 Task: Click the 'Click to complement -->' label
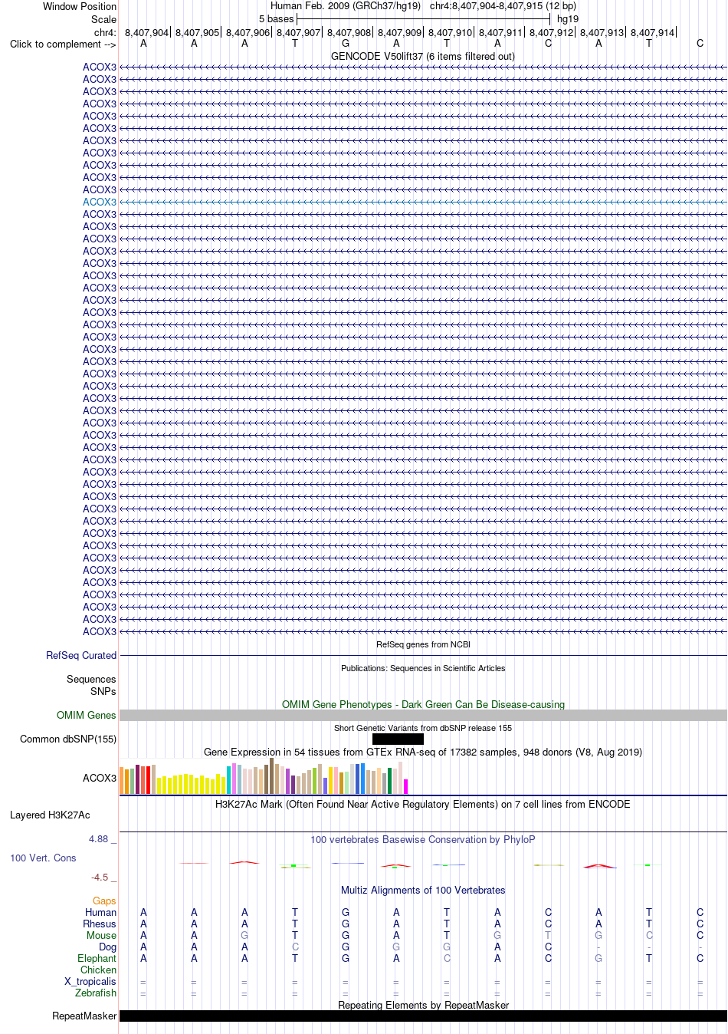pyautogui.click(x=63, y=44)
